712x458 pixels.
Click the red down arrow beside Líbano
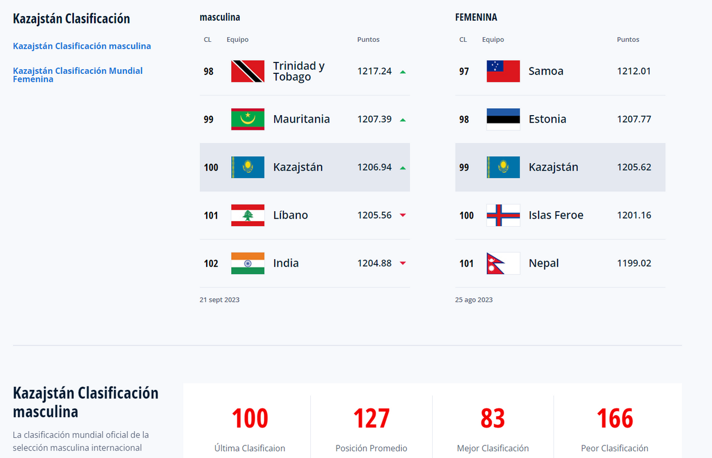(x=403, y=215)
